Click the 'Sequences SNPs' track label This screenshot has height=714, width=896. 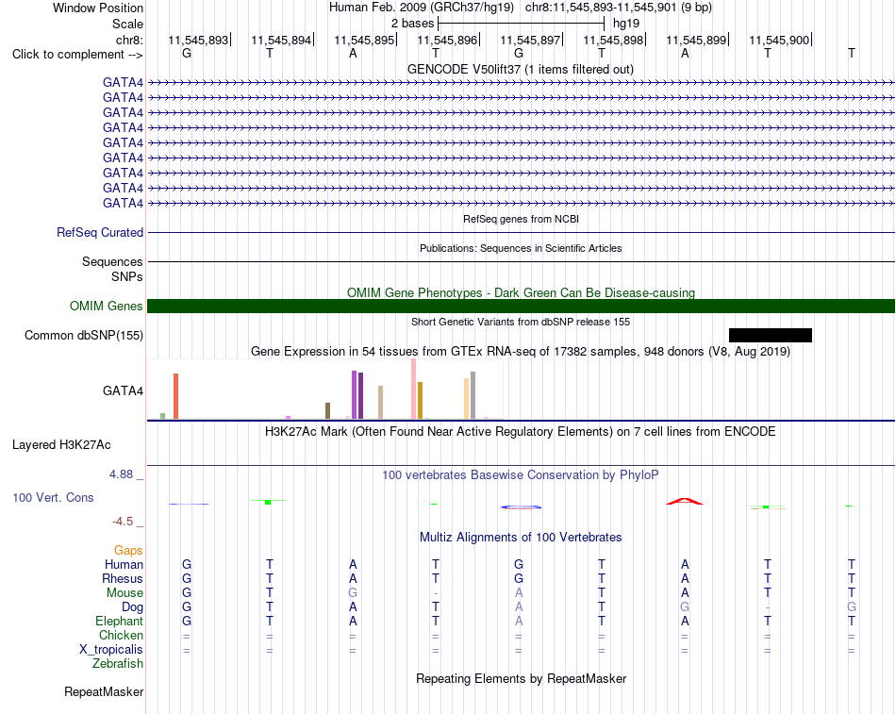[x=112, y=269]
